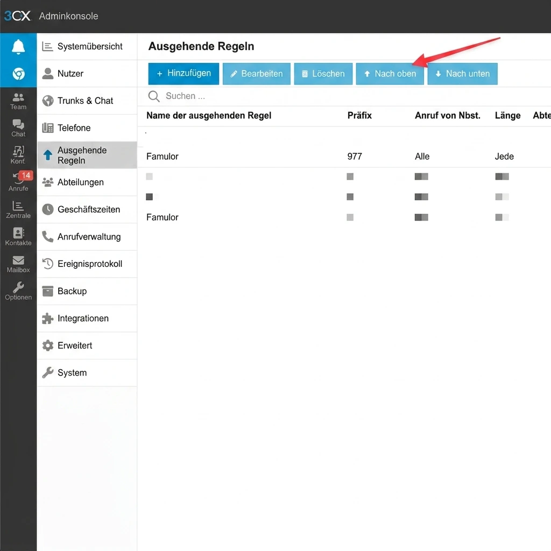Click the Geschäftszeiten clock icon

point(47,209)
